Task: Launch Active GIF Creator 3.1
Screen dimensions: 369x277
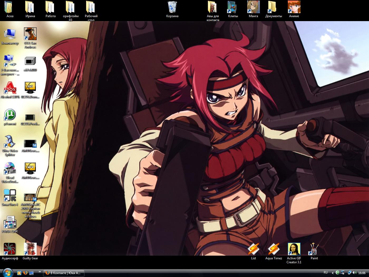Action: coord(294,253)
